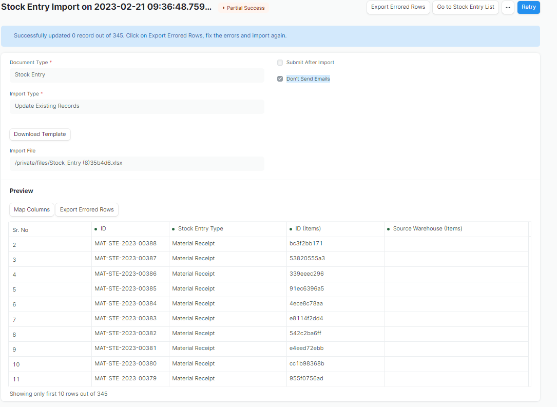
Task: Open Map Columns
Action: click(31, 209)
